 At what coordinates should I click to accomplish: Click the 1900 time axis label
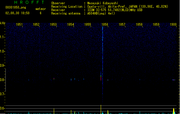pyautogui.click(x=173, y=25)
